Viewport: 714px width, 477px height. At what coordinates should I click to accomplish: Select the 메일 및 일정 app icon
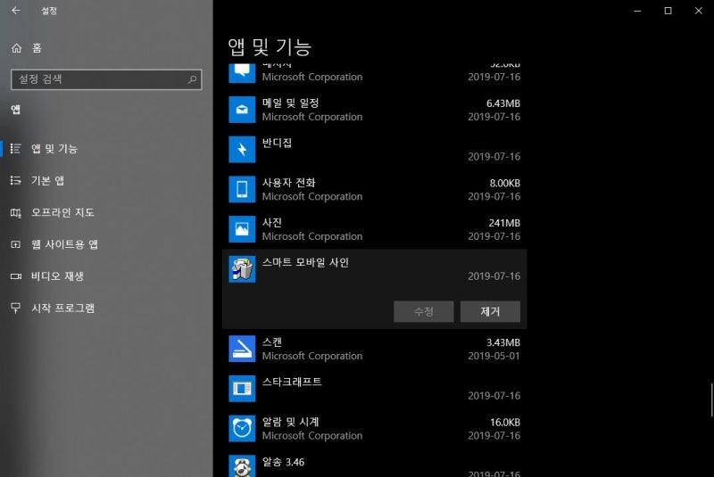coord(242,109)
